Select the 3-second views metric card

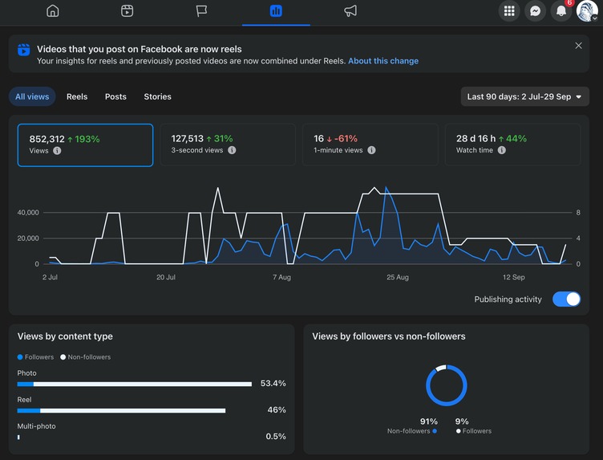tap(228, 145)
